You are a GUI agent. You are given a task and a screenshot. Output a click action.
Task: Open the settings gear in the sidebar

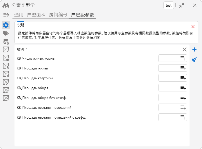click(6, 25)
